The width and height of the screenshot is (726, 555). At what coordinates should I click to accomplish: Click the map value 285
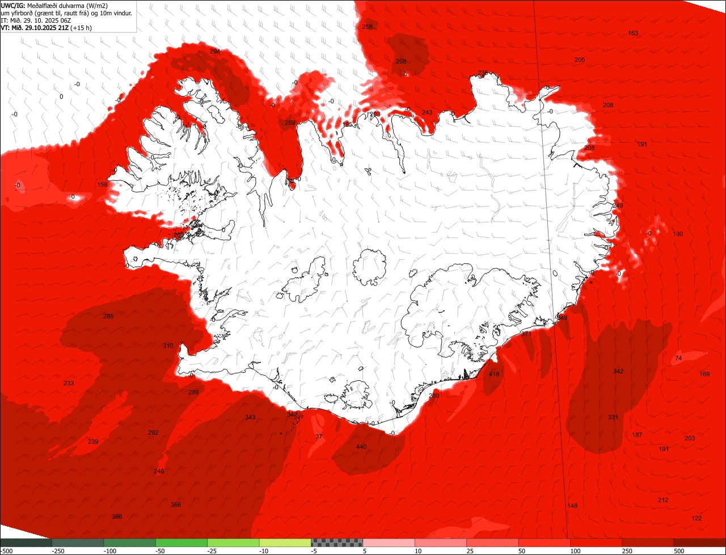click(108, 316)
